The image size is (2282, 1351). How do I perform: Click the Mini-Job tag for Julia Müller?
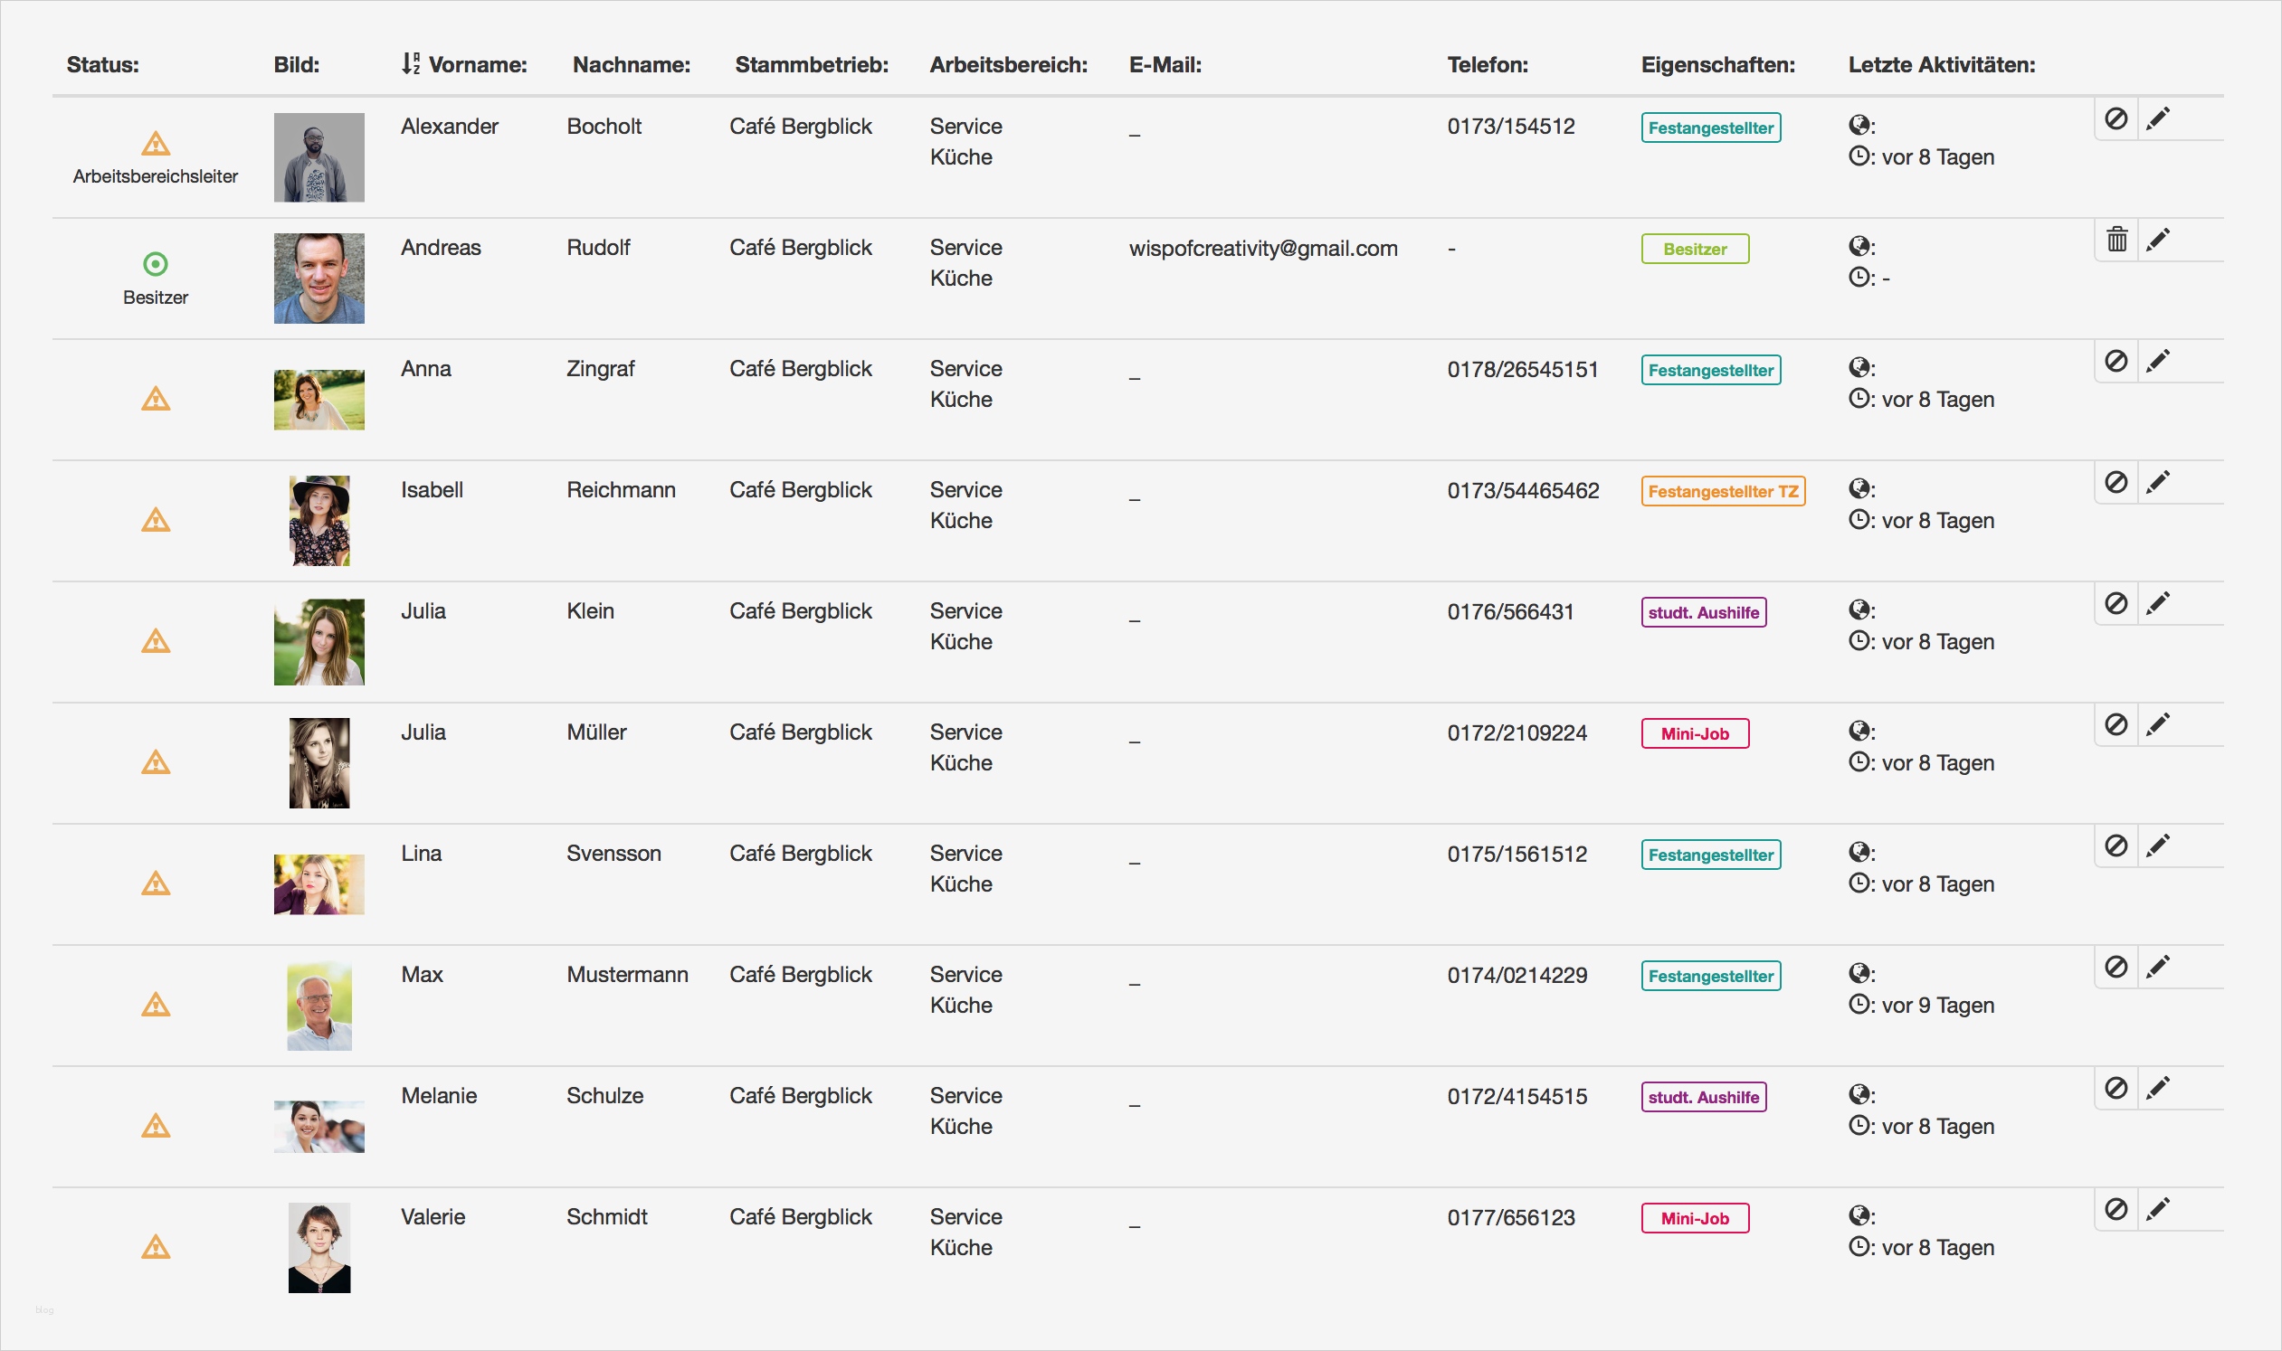[x=1695, y=733]
